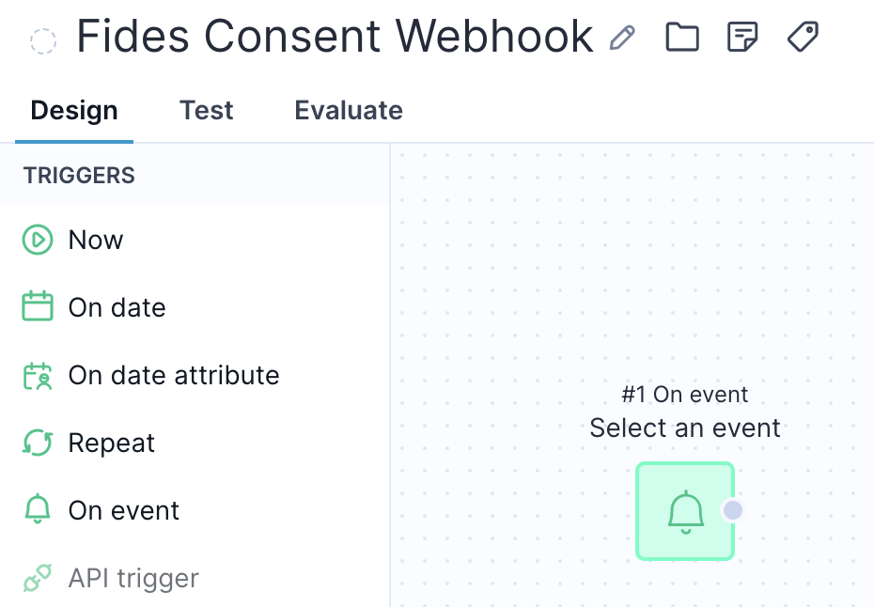The height and width of the screenshot is (607, 874).
Task: Click the Repeat arrows icon
Action: (x=38, y=443)
